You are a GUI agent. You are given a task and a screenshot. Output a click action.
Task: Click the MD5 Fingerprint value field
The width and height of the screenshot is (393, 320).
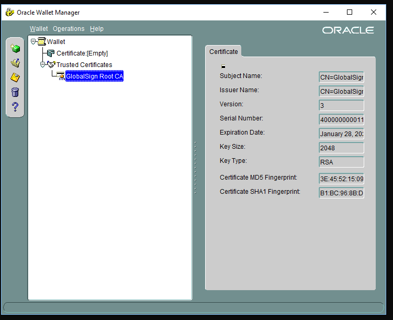pos(341,179)
